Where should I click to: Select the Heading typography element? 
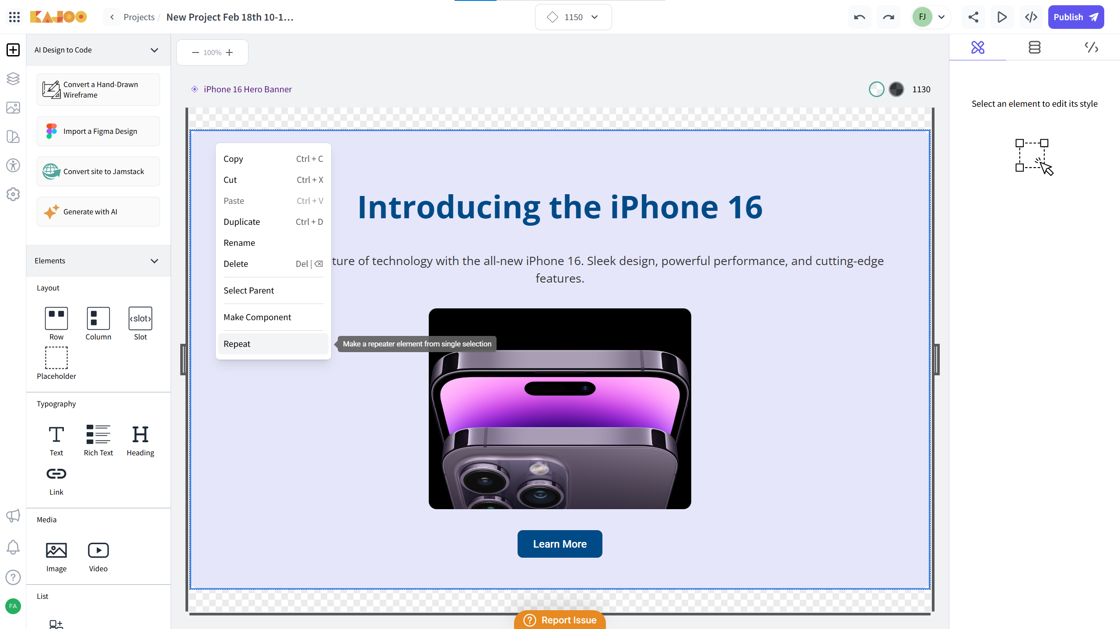pyautogui.click(x=140, y=440)
